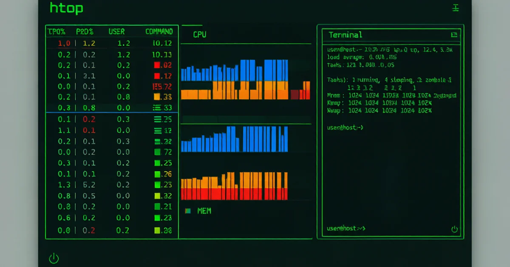Select the 10.13 command value
This screenshot has width=510, height=267.
(161, 54)
